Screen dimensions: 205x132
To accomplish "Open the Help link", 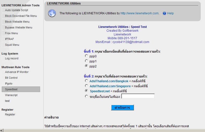I will [170, 13].
